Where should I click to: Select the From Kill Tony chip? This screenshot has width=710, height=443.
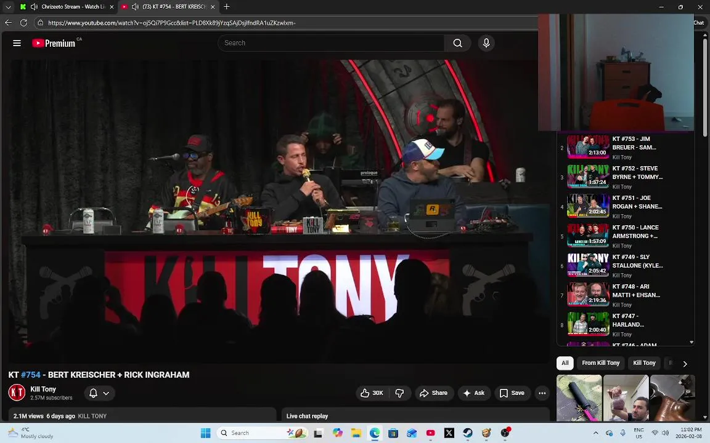[x=600, y=363]
